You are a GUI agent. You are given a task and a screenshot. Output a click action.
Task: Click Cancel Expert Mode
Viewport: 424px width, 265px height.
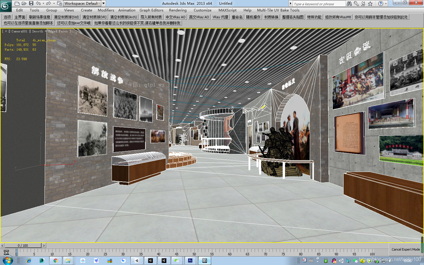[406, 249]
